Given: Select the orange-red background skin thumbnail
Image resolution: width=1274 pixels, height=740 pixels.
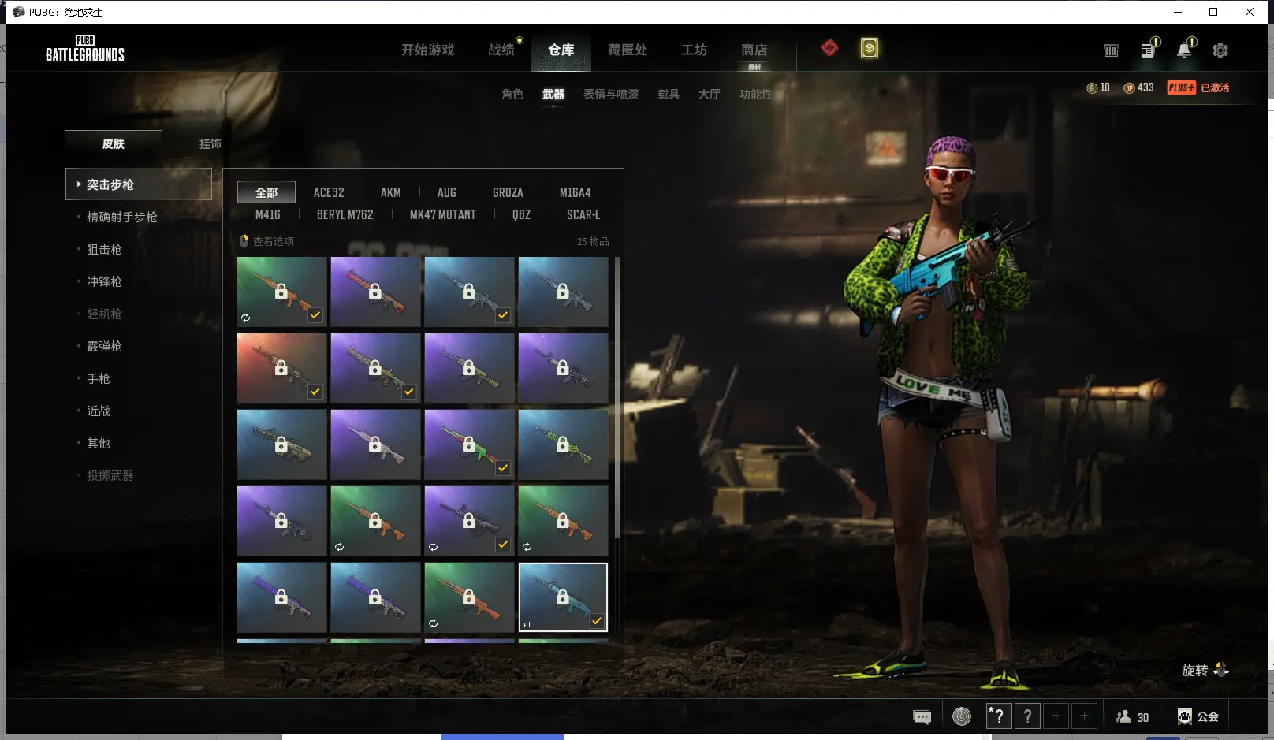Looking at the screenshot, I should coord(281,368).
